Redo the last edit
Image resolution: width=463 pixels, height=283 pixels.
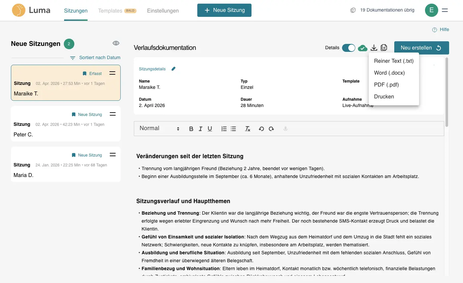(271, 129)
